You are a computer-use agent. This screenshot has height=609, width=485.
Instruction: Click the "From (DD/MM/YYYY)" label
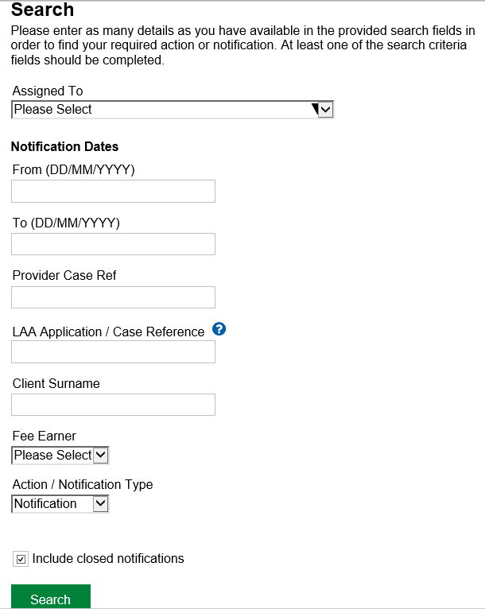click(x=74, y=170)
